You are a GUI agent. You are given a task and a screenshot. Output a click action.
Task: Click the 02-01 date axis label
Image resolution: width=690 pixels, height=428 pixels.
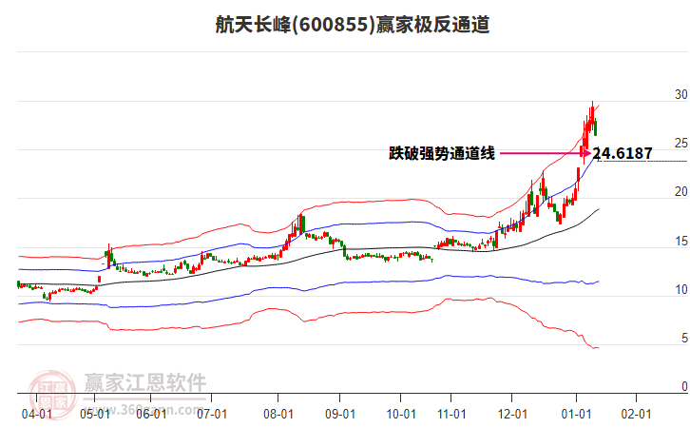[x=636, y=415]
